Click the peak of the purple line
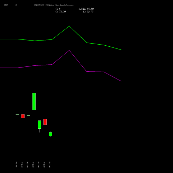 (69, 51)
